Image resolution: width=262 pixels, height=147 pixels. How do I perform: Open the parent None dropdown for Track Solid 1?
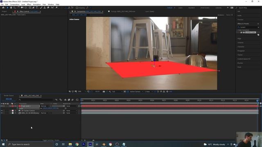[72, 106]
